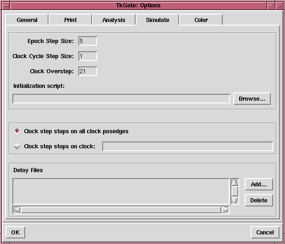Click Browse to choose initialization script
285x244 pixels.
(x=252, y=99)
